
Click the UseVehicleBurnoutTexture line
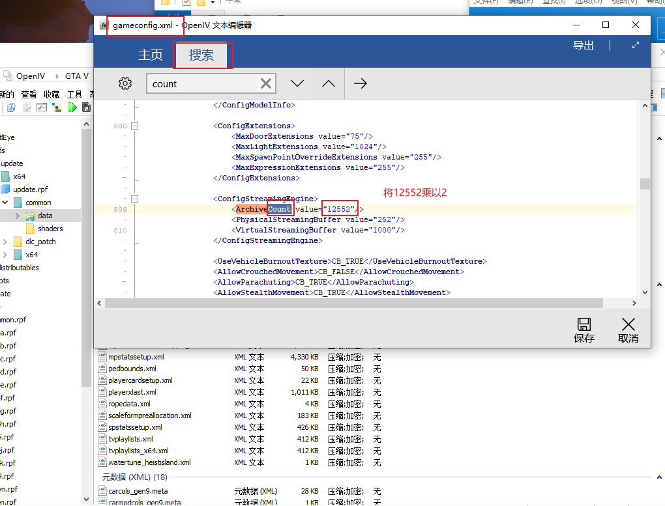[350, 261]
